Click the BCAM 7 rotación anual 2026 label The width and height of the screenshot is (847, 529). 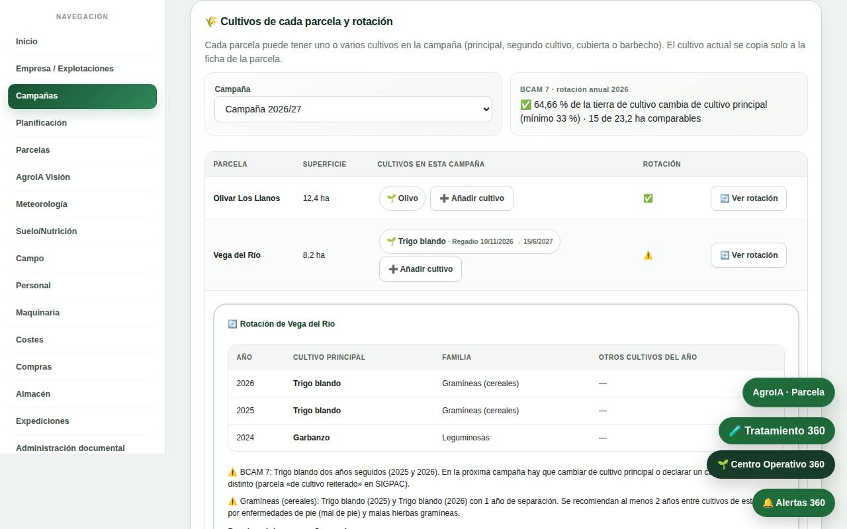click(x=574, y=89)
